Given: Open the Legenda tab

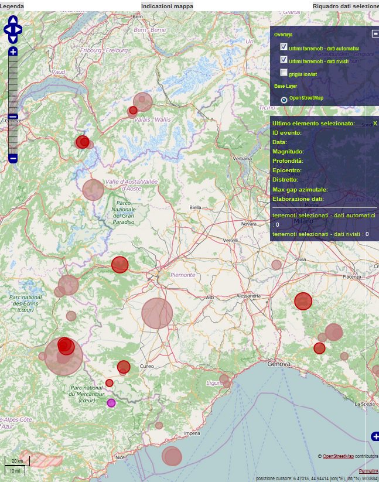Looking at the screenshot, I should (12, 6).
